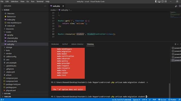Click Spaces: 4 indentation status item
Viewport: 181px width, 101px height.
(136, 100)
